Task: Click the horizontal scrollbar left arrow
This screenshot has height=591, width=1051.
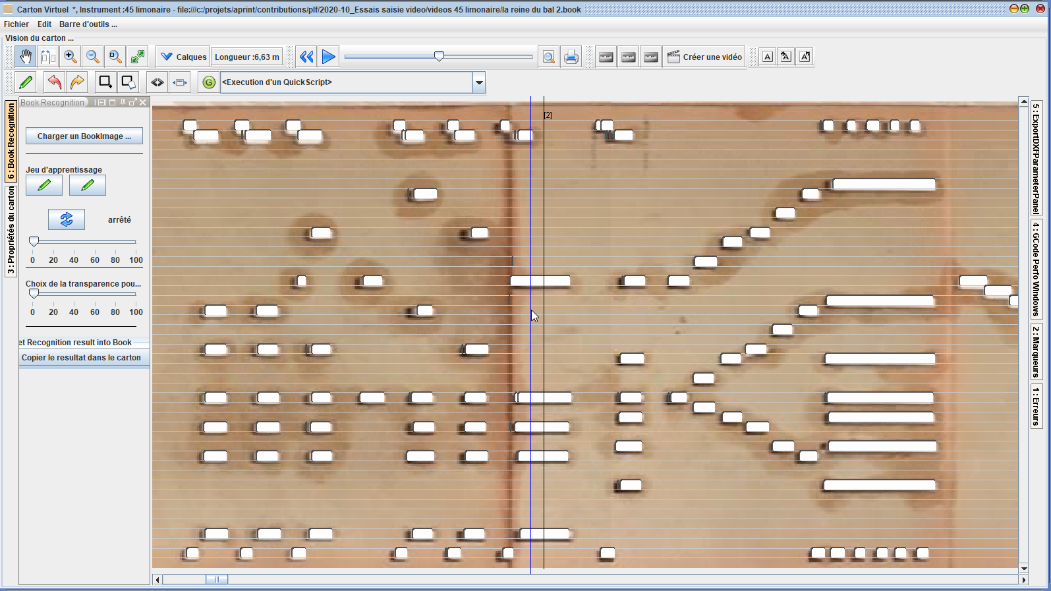Action: [x=157, y=580]
